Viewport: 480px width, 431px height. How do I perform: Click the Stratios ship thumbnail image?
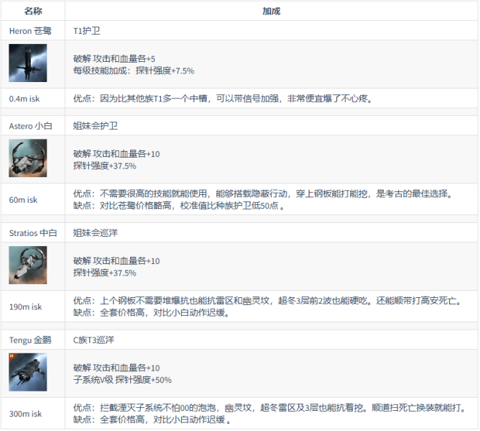pyautogui.click(x=28, y=265)
